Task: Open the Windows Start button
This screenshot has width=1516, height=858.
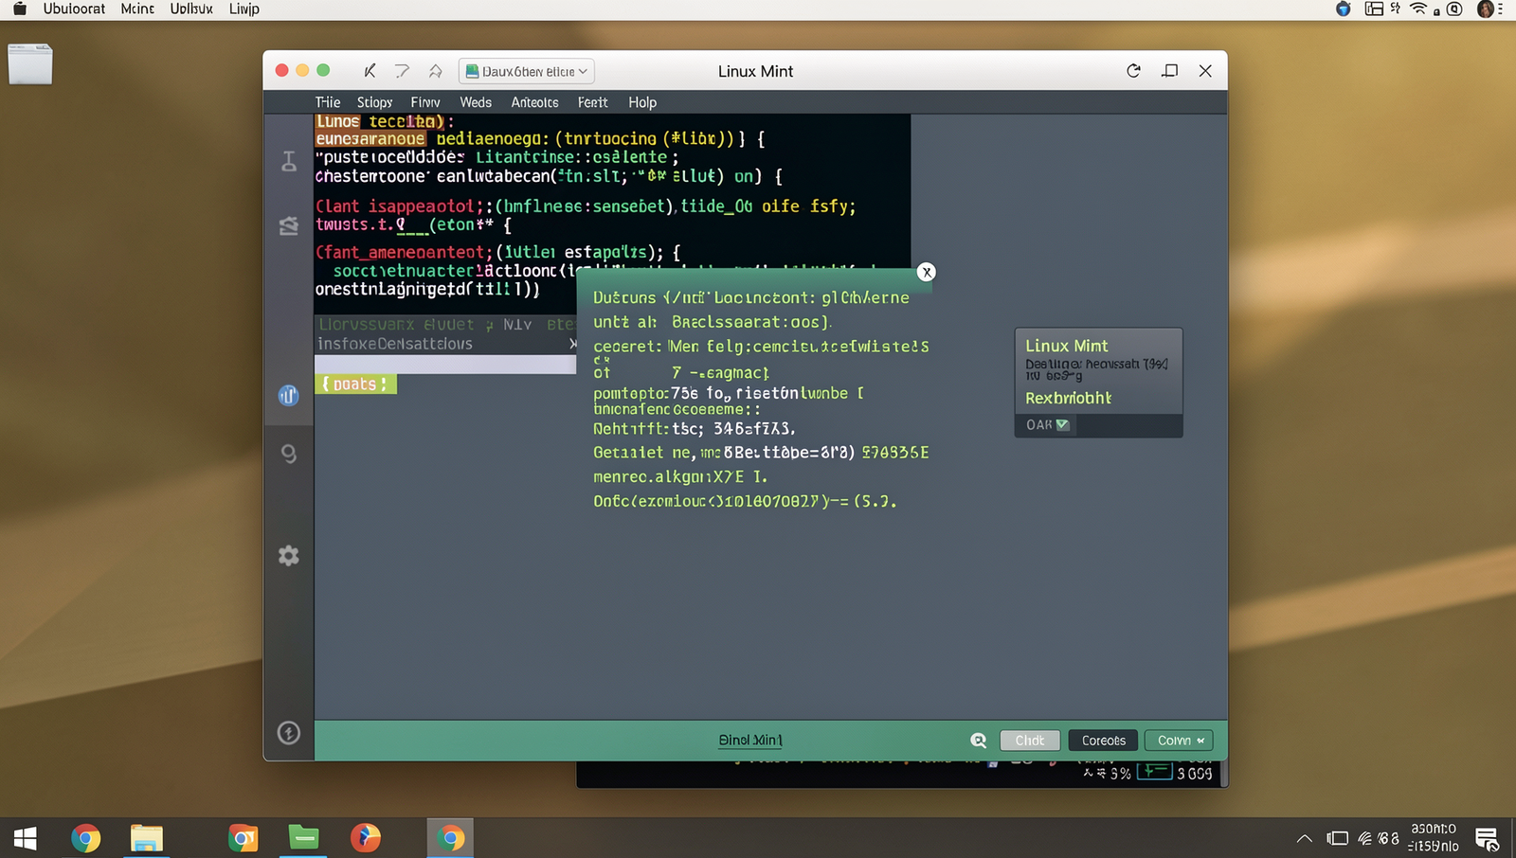Action: [x=25, y=838]
